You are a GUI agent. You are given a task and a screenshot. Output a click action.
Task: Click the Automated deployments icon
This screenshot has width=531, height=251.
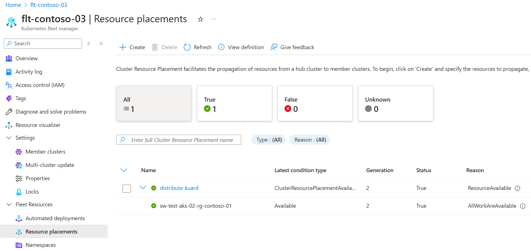19,218
